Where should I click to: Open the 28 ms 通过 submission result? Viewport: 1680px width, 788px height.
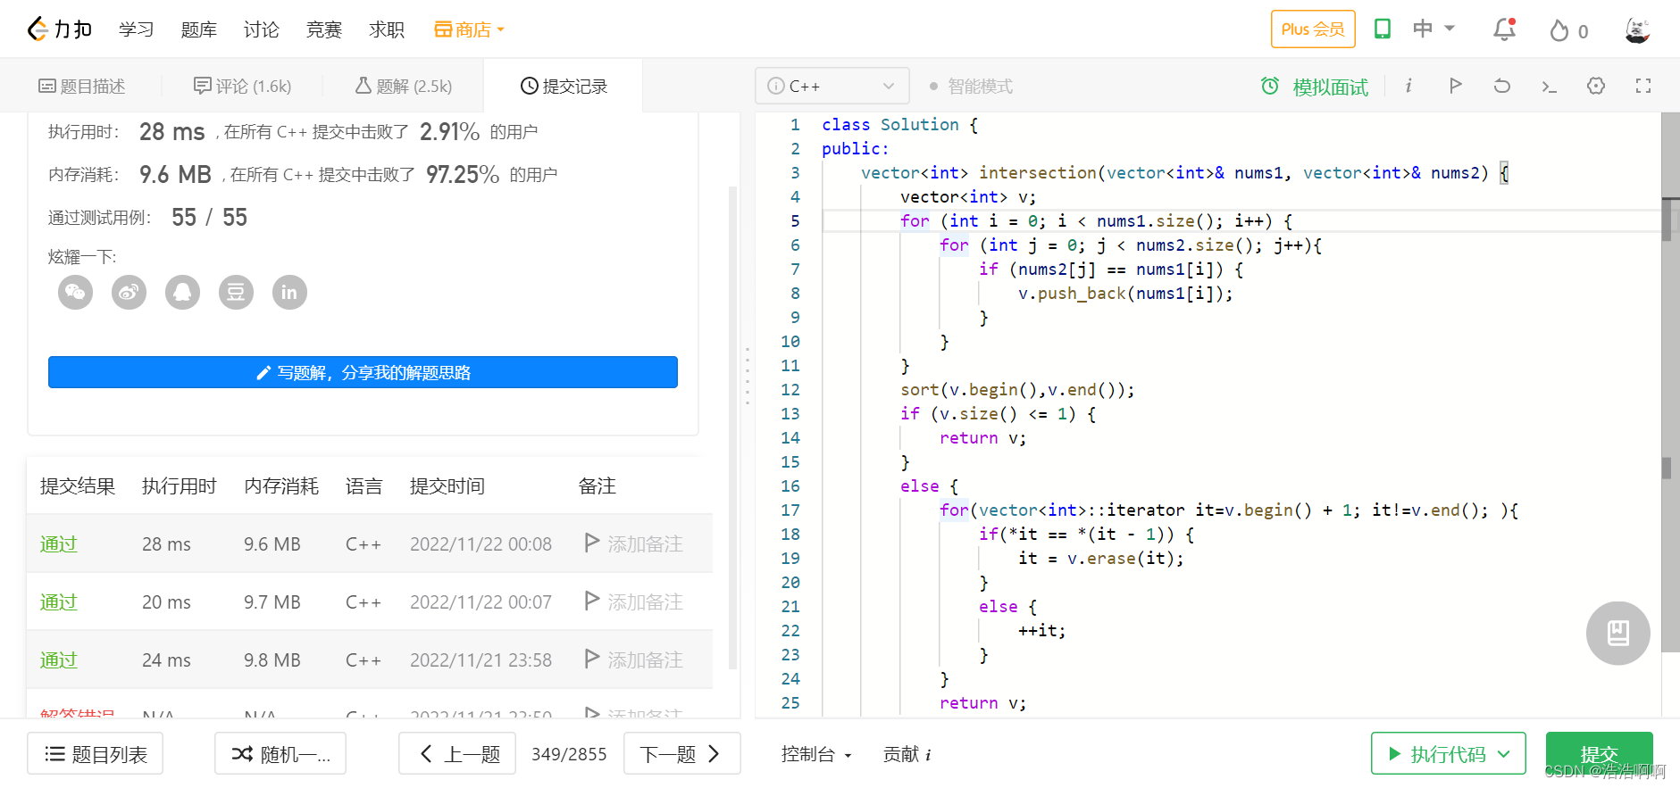pyautogui.click(x=59, y=543)
